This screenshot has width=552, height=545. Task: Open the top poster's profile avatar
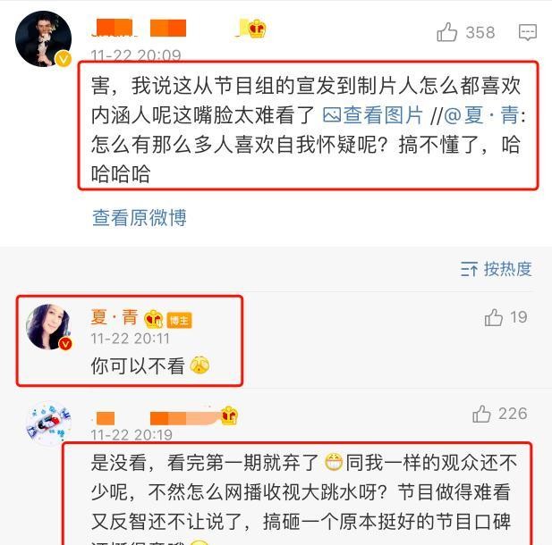[43, 38]
